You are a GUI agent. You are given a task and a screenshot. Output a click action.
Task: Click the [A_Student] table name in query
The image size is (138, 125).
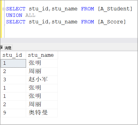click(x=115, y=9)
